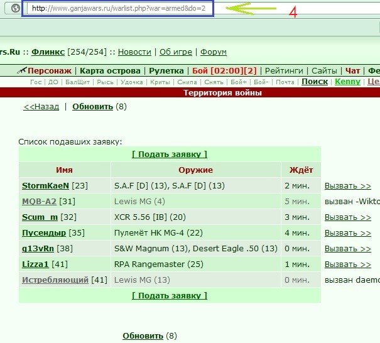Click the top Обновить link
The image size is (380, 343).
tap(92, 107)
